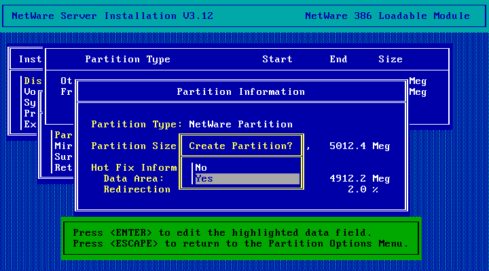Select the "Ex" item in Installation menu
The height and width of the screenshot is (271, 489).
(x=30, y=125)
